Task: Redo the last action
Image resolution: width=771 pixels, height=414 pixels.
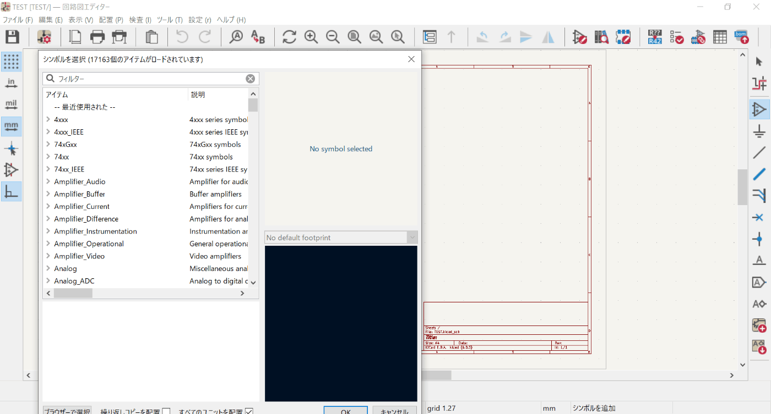Action: (x=205, y=37)
